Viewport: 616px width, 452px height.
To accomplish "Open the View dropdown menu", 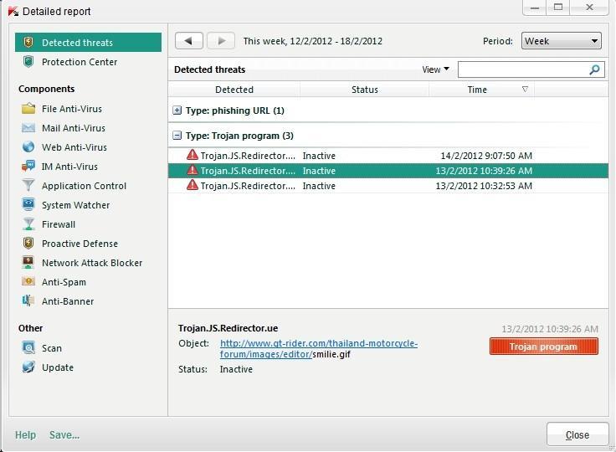I will [435, 69].
